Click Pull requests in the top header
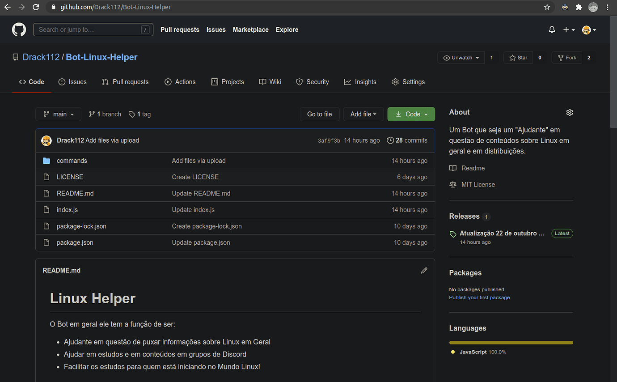Viewport: 617px width, 382px height. pyautogui.click(x=180, y=30)
